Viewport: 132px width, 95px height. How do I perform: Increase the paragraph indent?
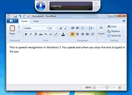[77, 28]
